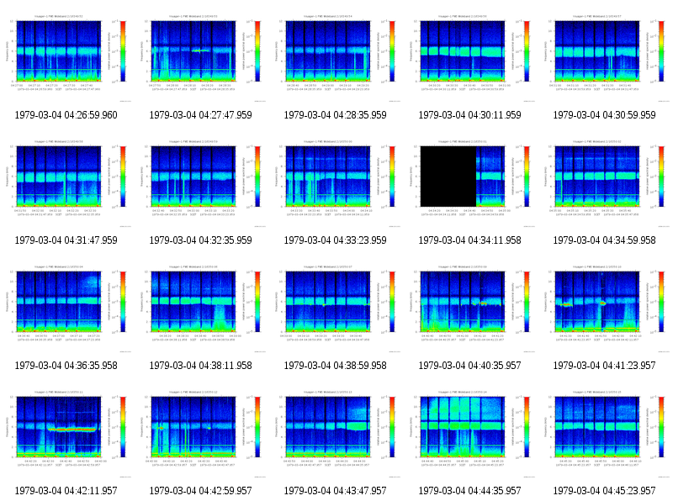Open the 04:34:11.958 partly black spectrogram
This screenshot has width=673, height=501.
coord(469,183)
